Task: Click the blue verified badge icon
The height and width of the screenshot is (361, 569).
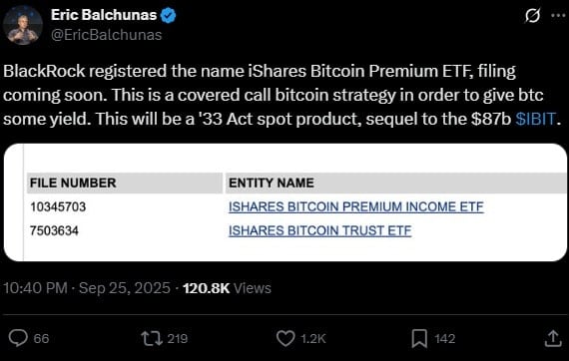Action: click(x=168, y=16)
